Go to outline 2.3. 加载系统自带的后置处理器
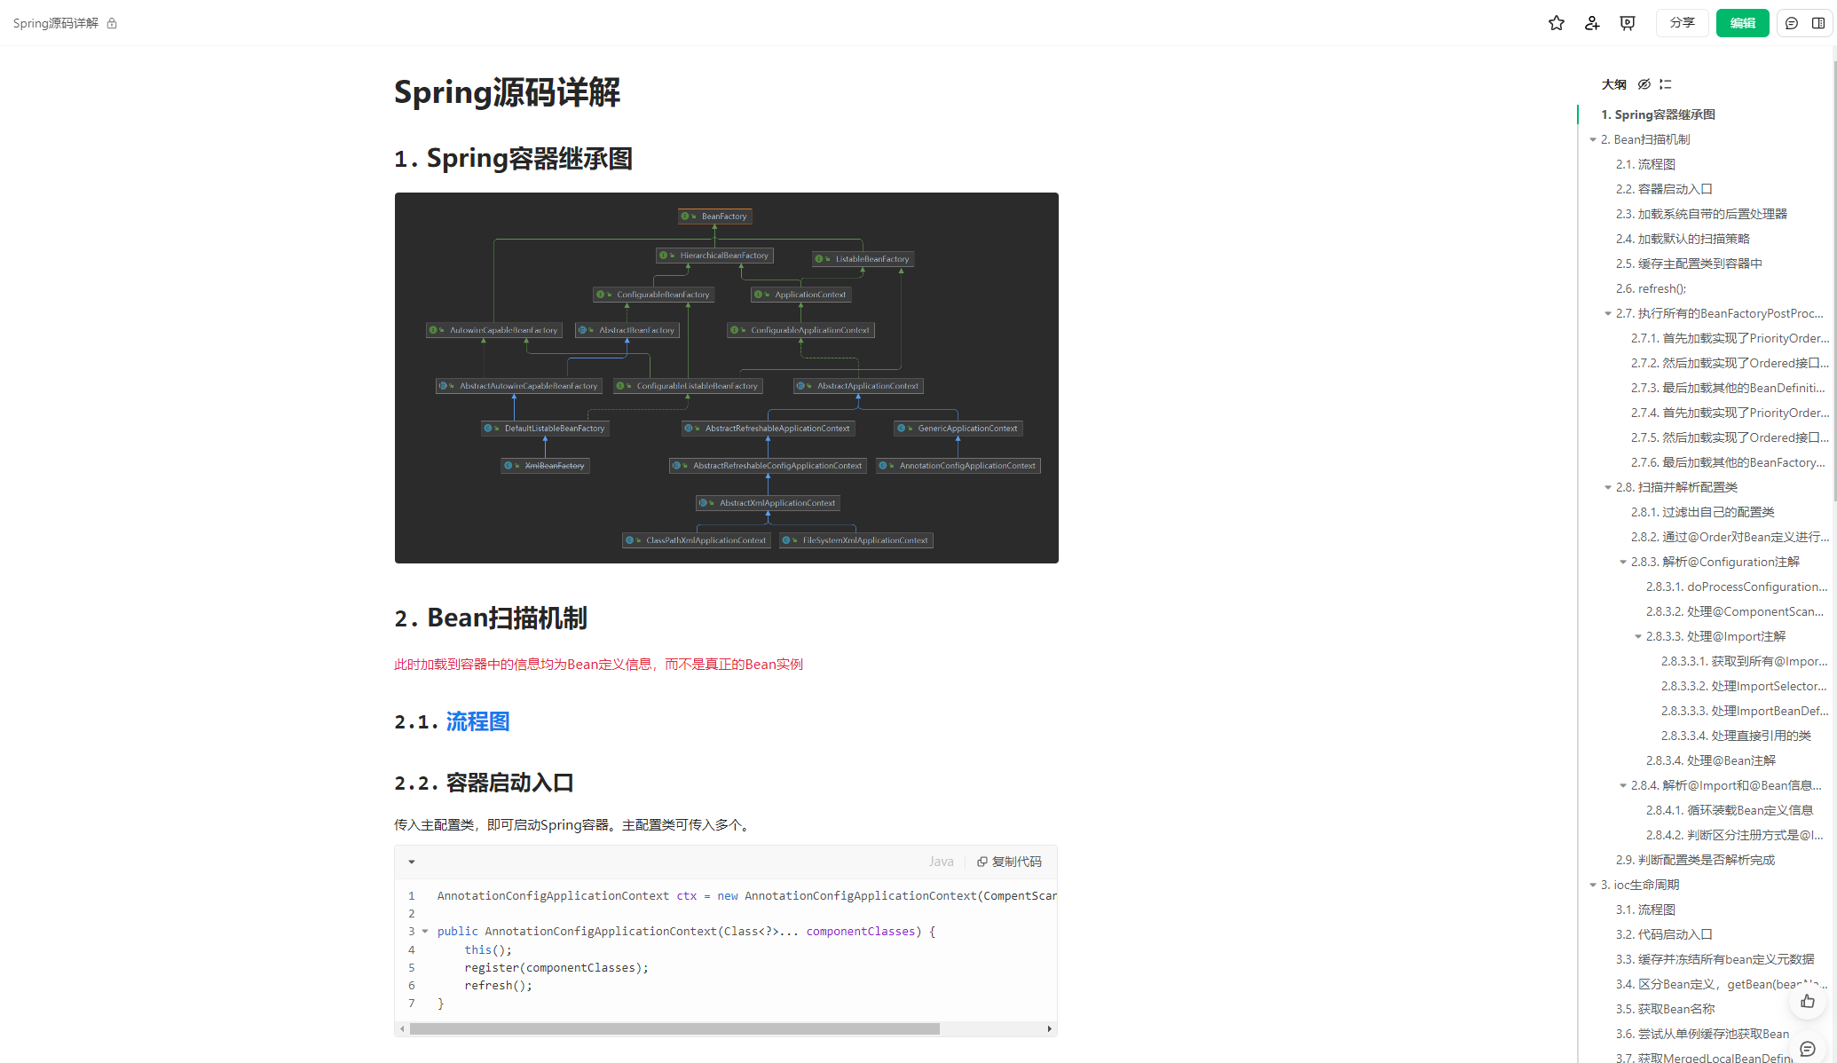Viewport: 1837px width, 1063px height. pyautogui.click(x=1701, y=214)
